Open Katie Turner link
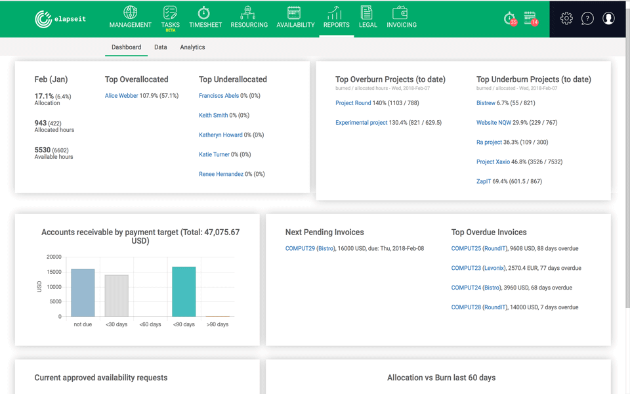The height and width of the screenshot is (394, 630). (214, 154)
